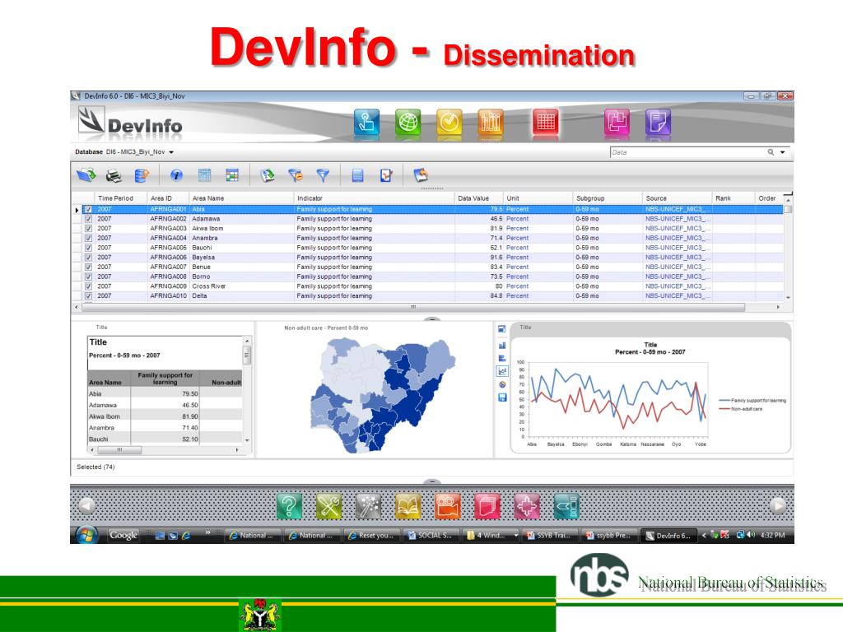This screenshot has height=632, width=843.
Task: Open the teal arrow panel icon
Action: pos(566,506)
